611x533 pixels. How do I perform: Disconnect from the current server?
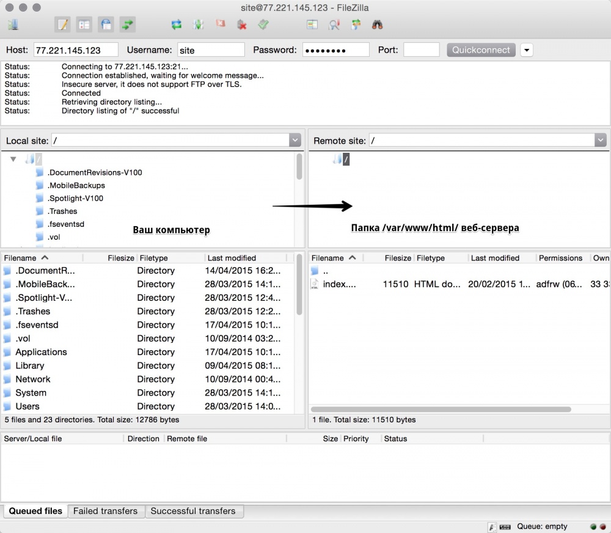click(x=242, y=25)
